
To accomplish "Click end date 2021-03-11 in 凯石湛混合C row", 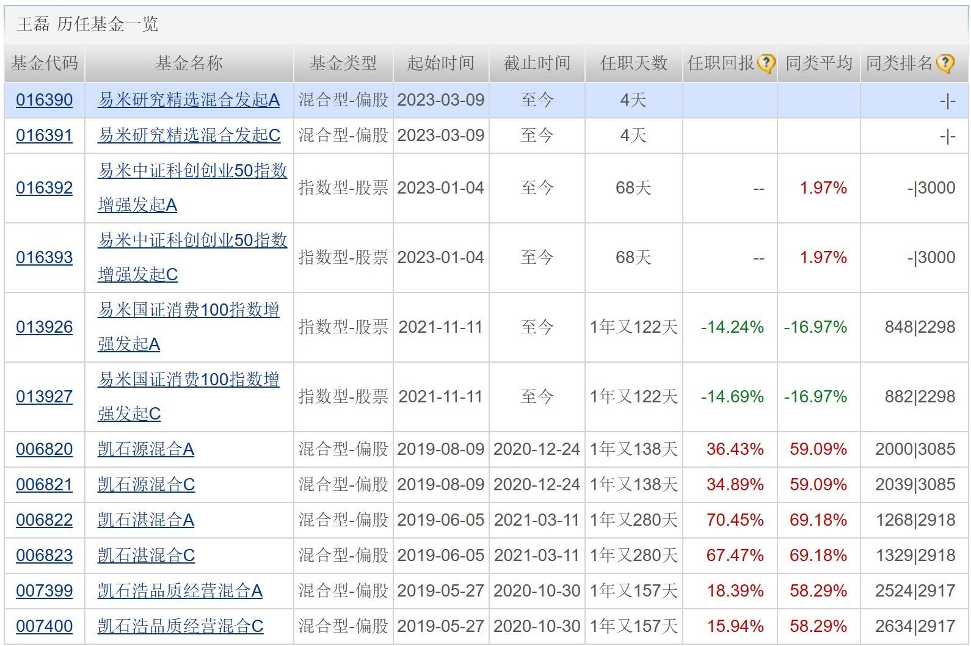I will [537, 556].
